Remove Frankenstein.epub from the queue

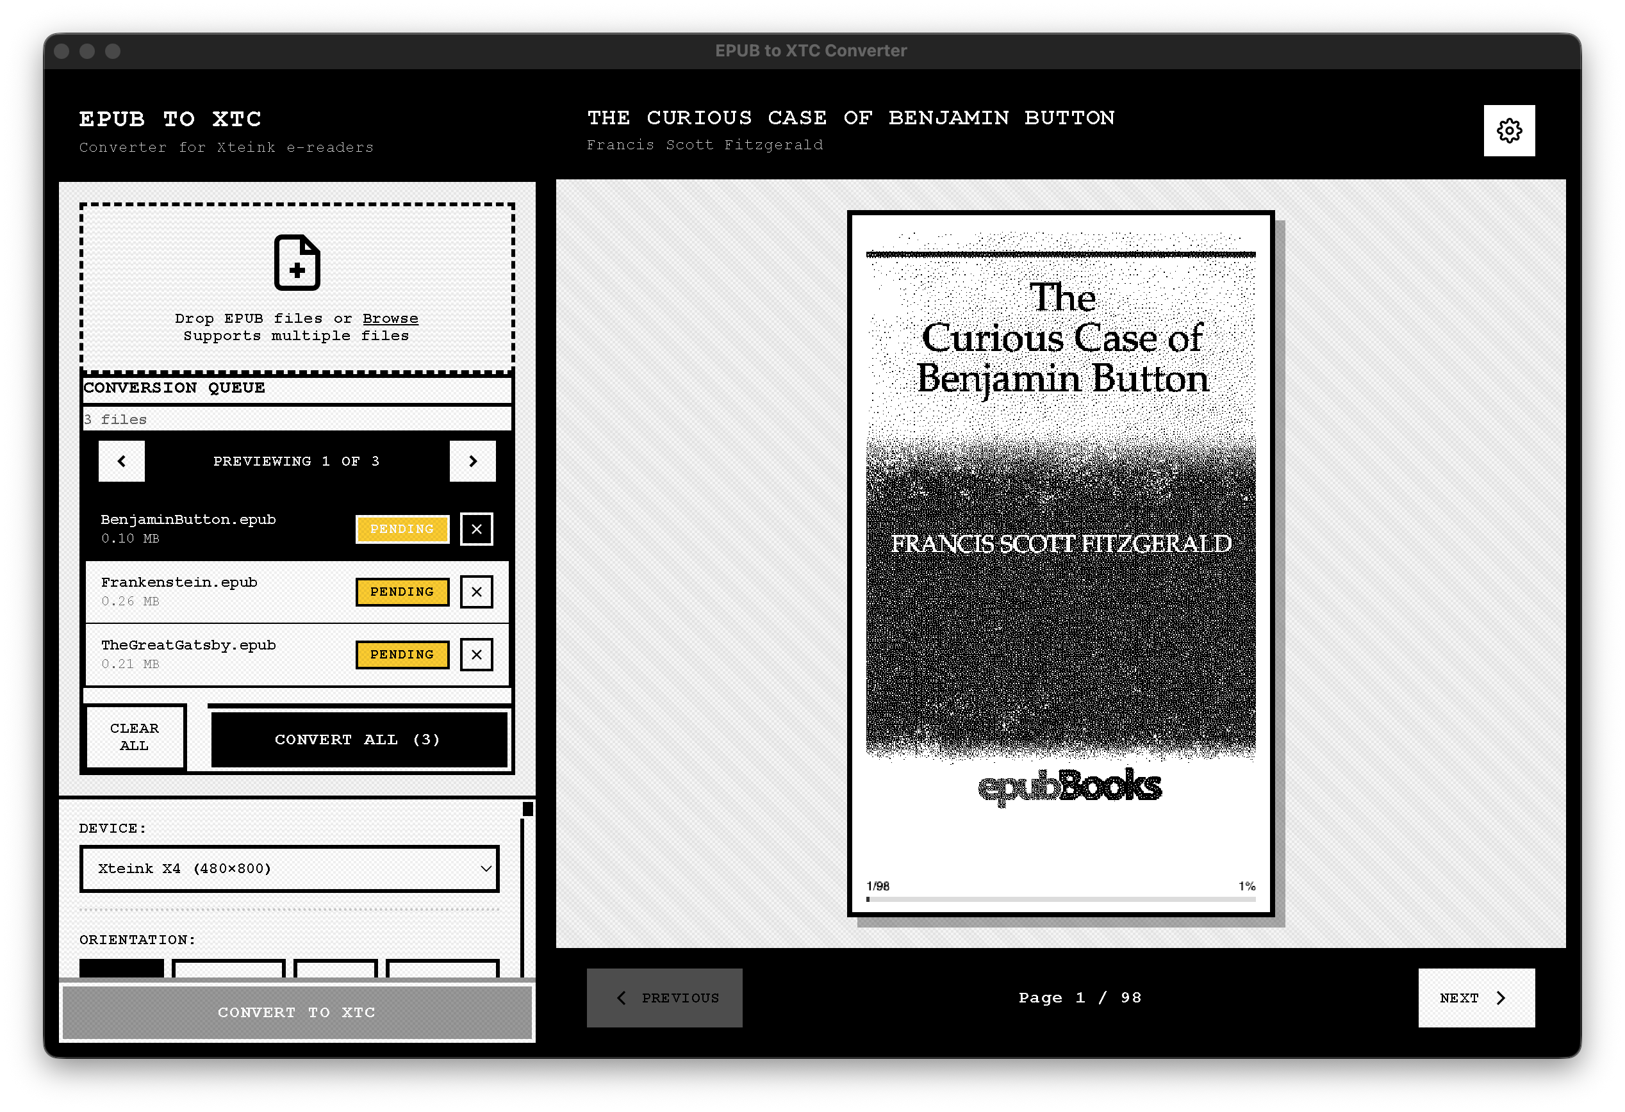476,591
